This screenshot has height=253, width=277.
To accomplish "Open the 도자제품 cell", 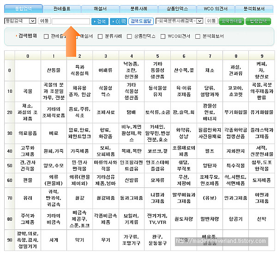I will pos(262,181).
